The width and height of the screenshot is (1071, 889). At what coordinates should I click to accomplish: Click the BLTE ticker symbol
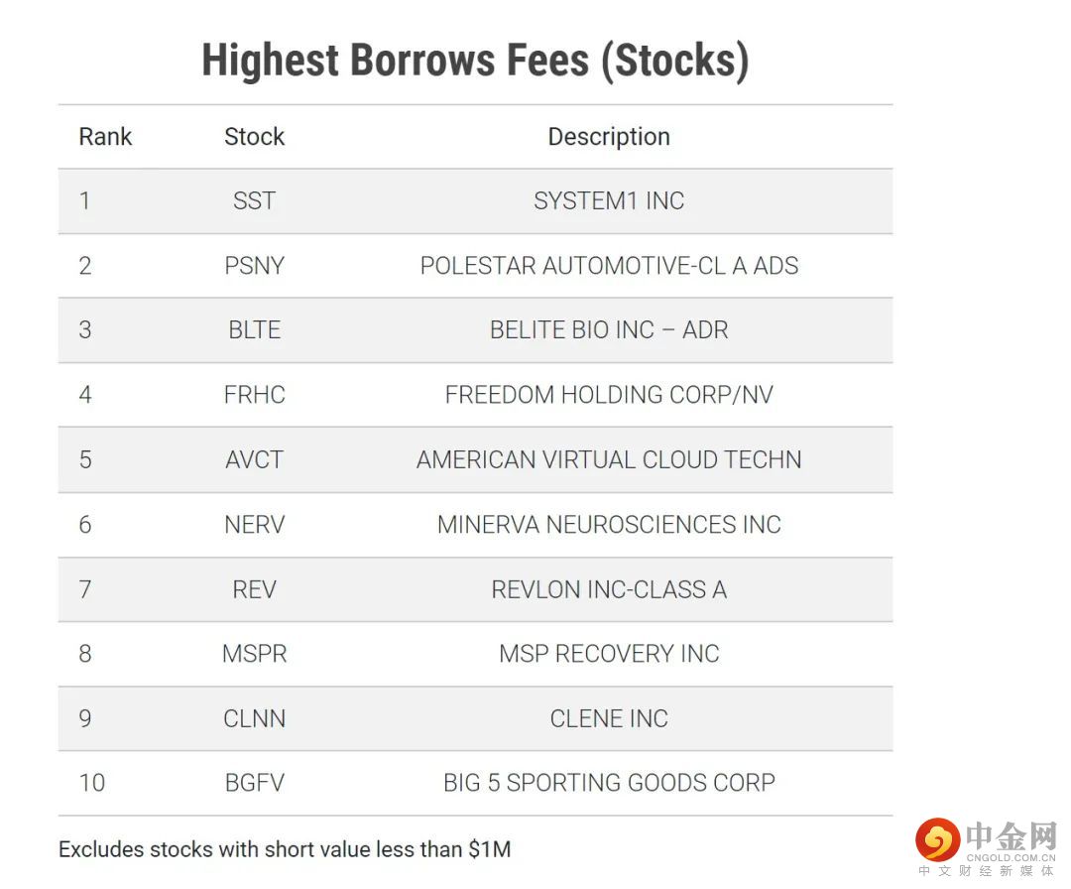tap(254, 330)
